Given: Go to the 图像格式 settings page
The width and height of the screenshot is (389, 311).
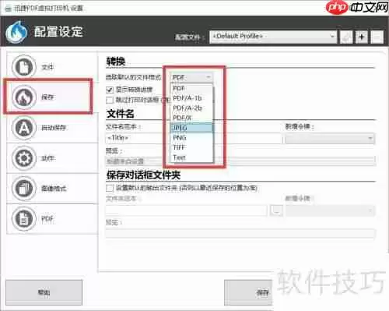Looking at the screenshot, I should pyautogui.click(x=52, y=189).
